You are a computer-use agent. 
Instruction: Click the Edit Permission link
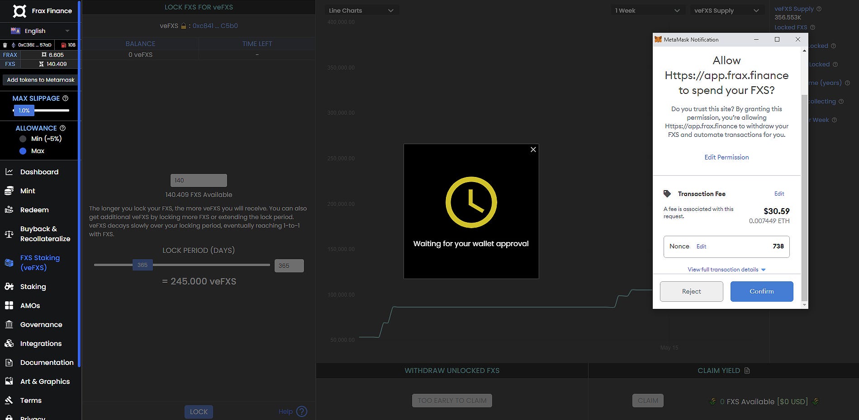[x=726, y=157]
